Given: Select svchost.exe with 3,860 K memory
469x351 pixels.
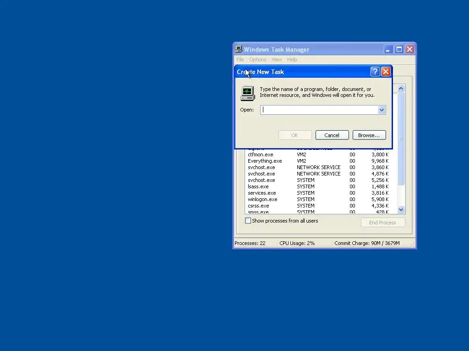Looking at the screenshot, I should [321, 167].
